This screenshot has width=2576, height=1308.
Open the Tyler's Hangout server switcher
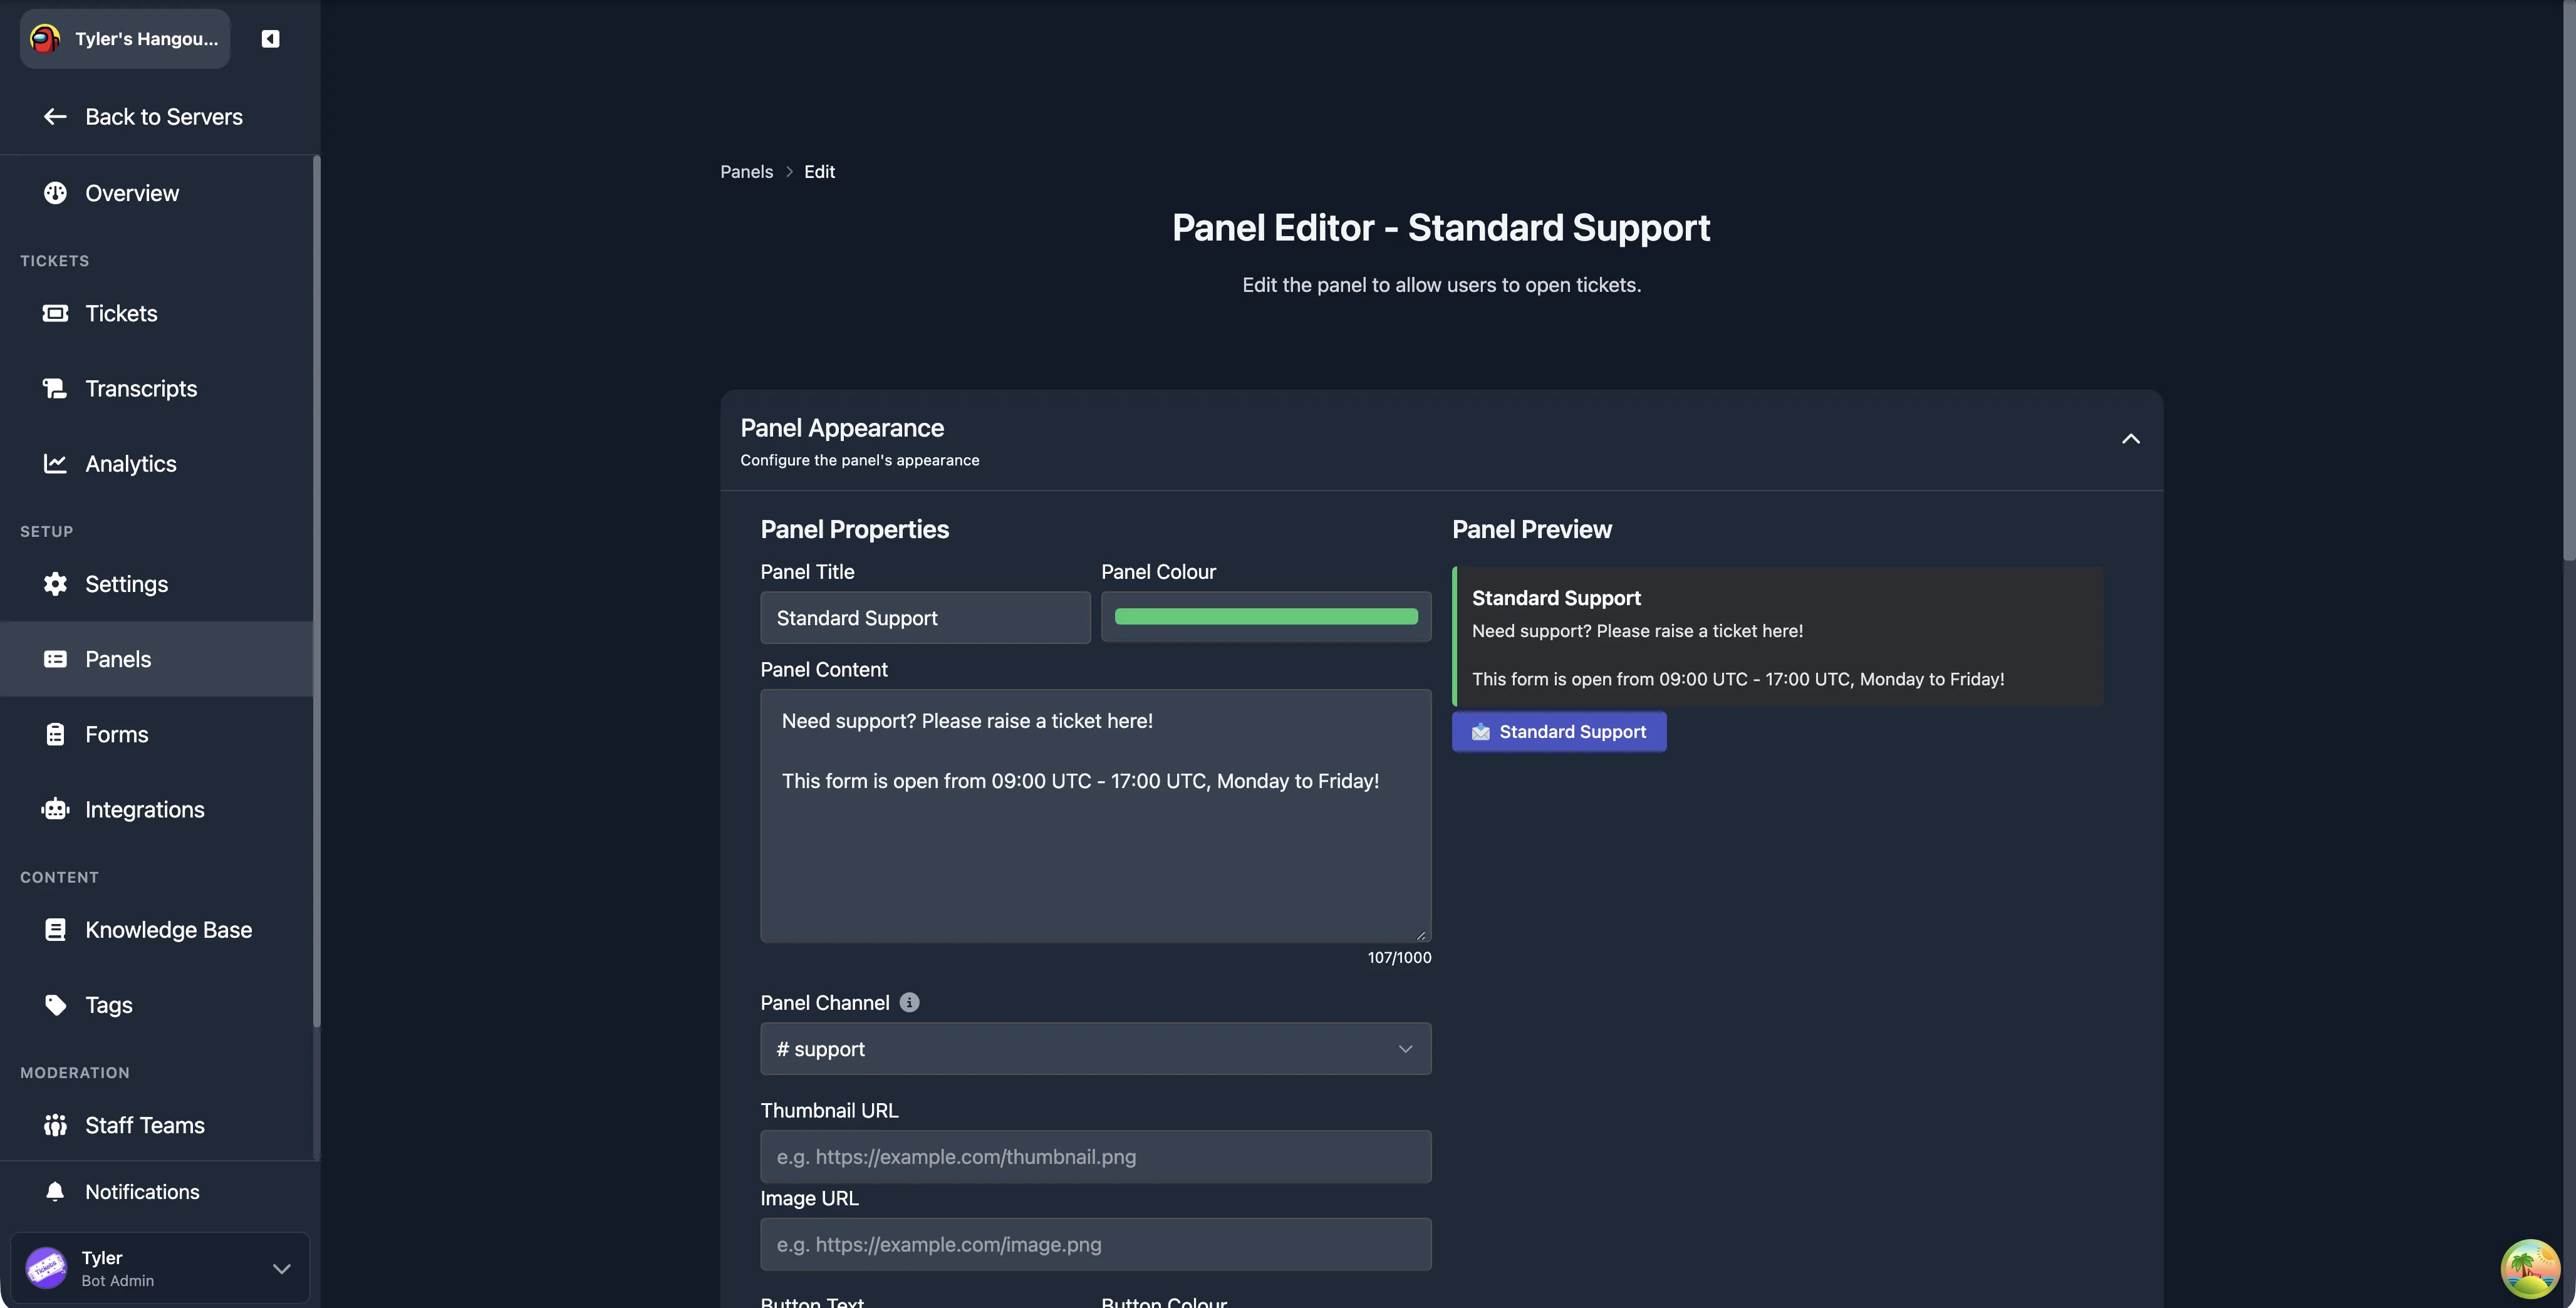[125, 39]
